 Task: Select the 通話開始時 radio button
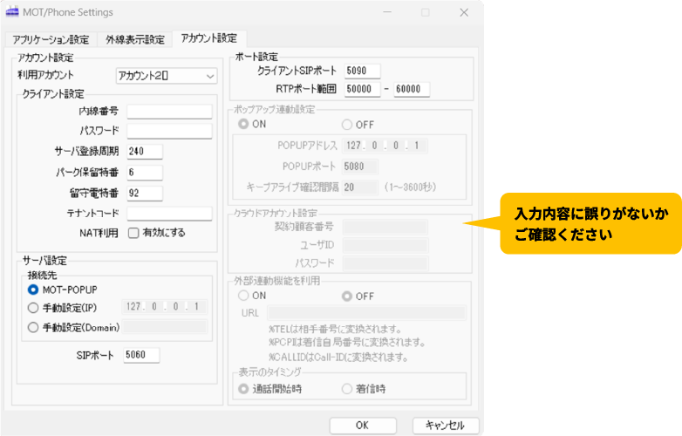(243, 389)
